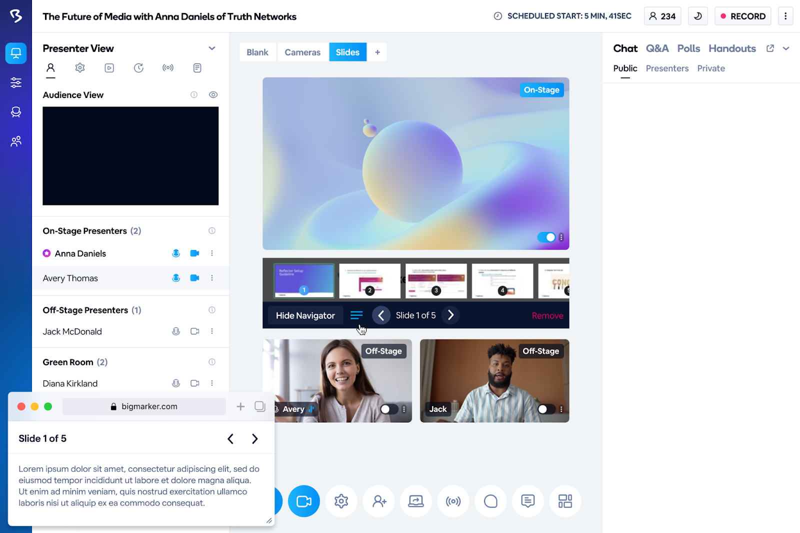Open the chat message icon in bottom toolbar
The width and height of the screenshot is (800, 533).
528,501
